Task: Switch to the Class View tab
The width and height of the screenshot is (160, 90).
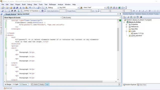Action: tap(142, 85)
